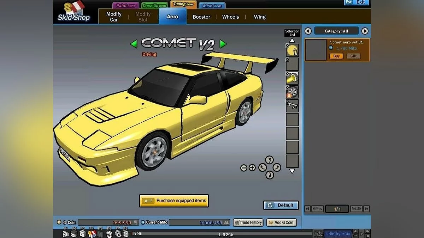The width and height of the screenshot is (424, 238).
Task: Open the Dress-Up Item category tab
Action: click(154, 5)
